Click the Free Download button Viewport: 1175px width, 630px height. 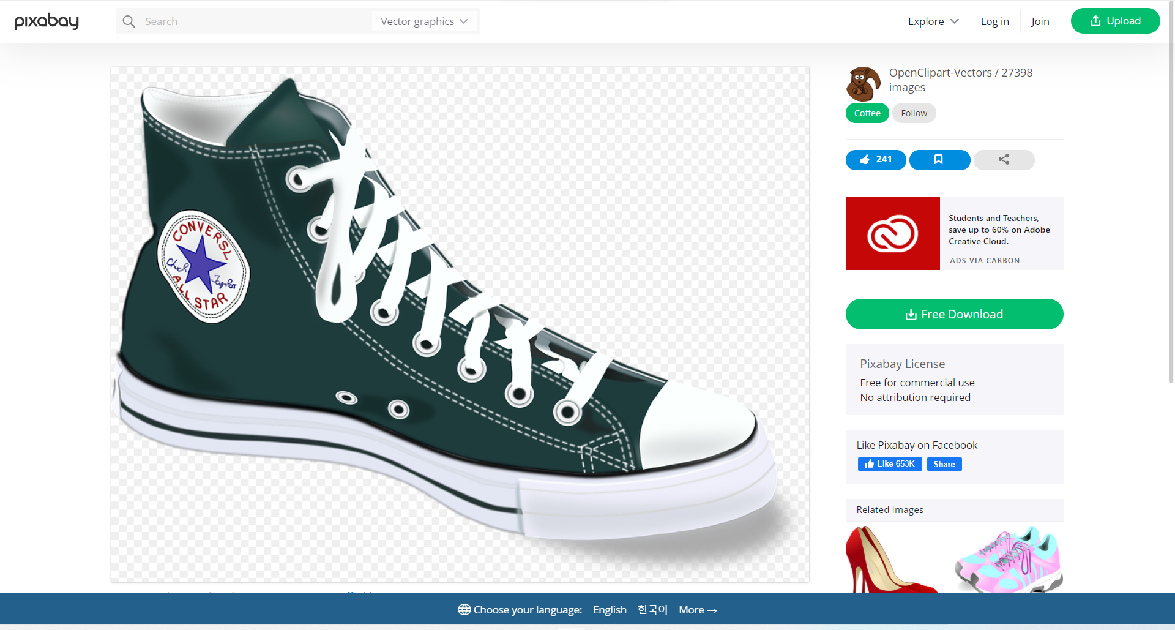(954, 314)
